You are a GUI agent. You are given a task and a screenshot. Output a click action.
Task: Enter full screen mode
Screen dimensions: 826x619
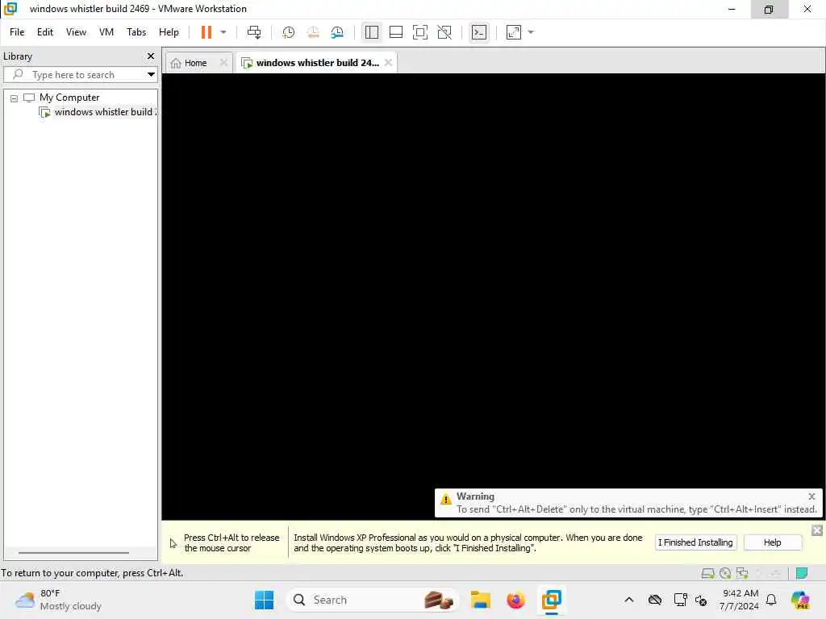(419, 32)
